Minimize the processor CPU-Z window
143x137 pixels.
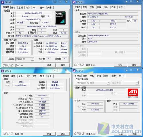click(x=55, y=2)
